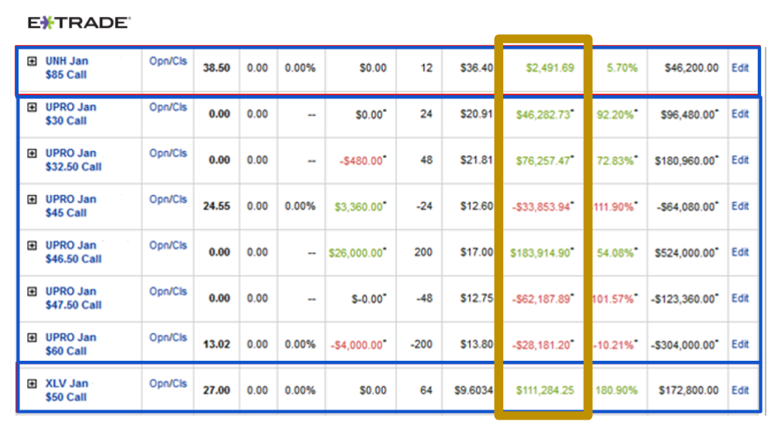Select the $172,800.00 market value
Screen dimensions: 771x425
coord(688,391)
